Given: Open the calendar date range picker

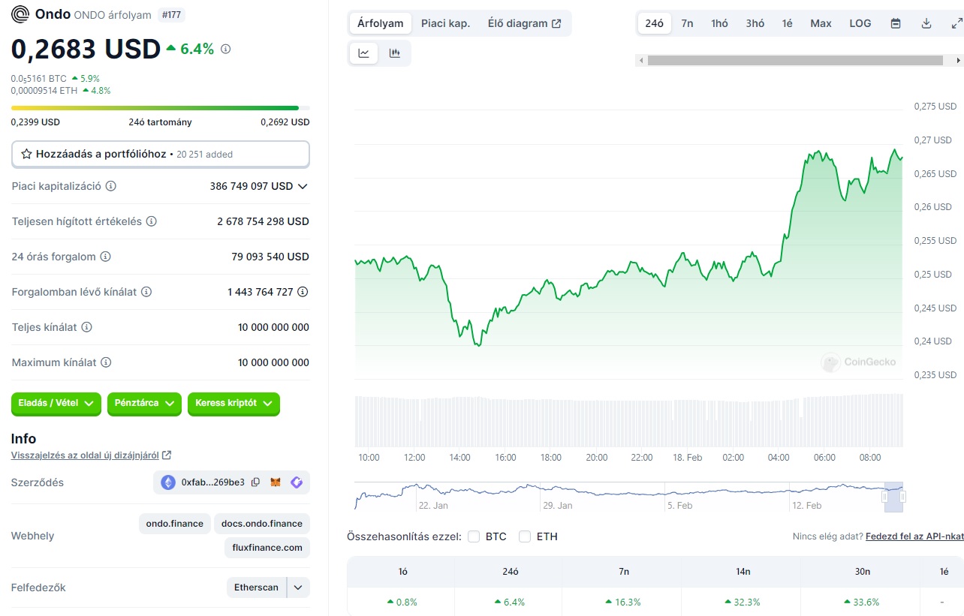Looking at the screenshot, I should [x=896, y=23].
